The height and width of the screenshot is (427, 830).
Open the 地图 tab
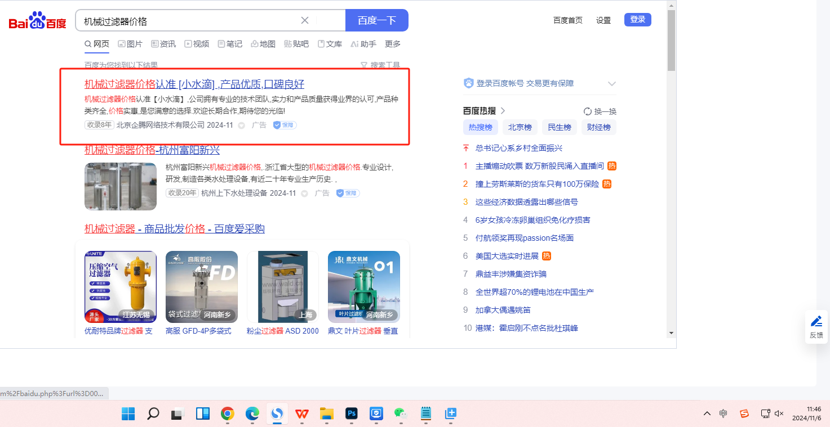[x=263, y=44]
